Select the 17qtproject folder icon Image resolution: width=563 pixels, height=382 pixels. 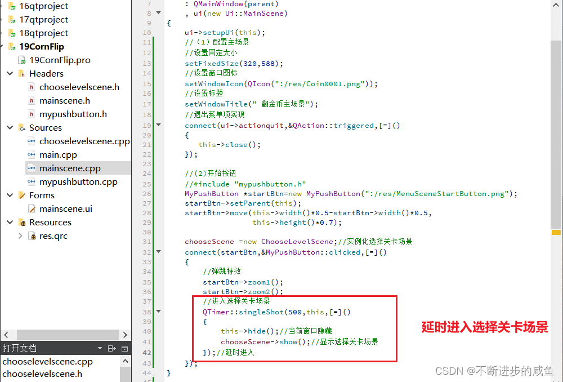12,20
